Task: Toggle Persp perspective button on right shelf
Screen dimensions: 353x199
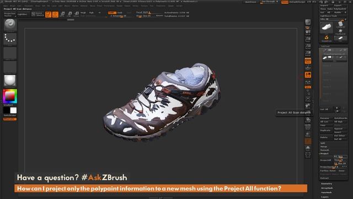Action: pyautogui.click(x=308, y=61)
